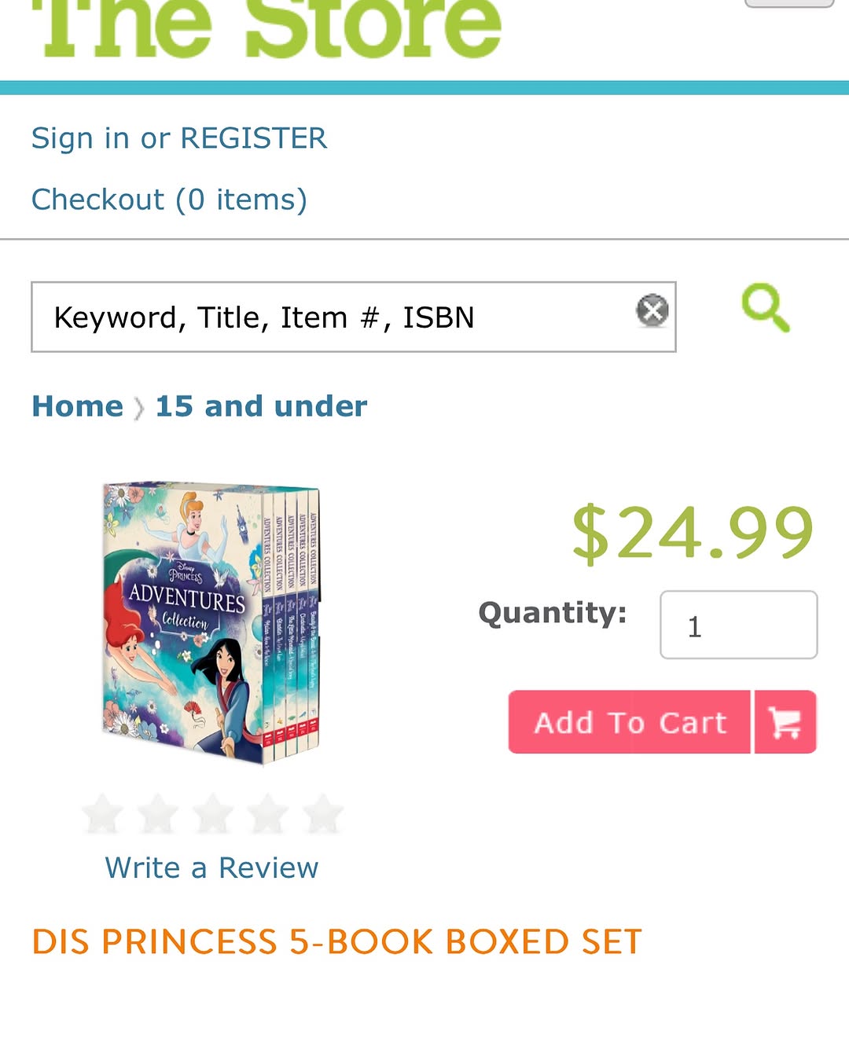The image size is (849, 1060).
Task: Open the 15 and under breadcrumb
Action: [261, 406]
